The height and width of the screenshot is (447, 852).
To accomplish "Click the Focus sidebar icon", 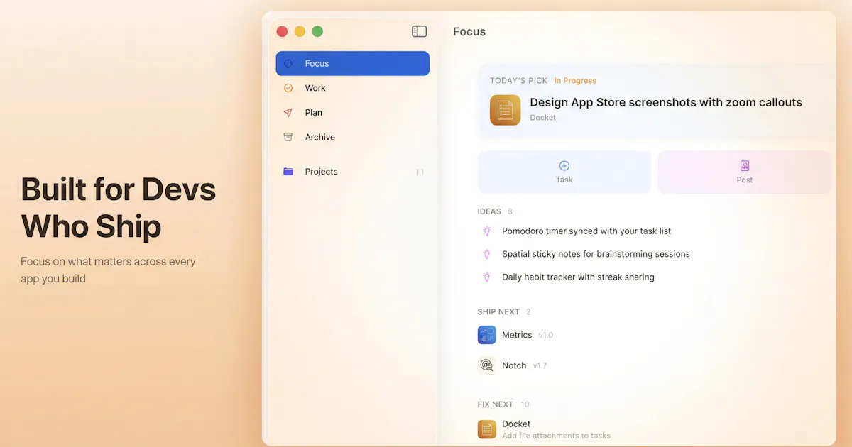I will [x=288, y=63].
